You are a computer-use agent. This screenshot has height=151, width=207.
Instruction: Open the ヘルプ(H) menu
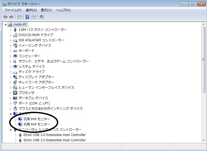[63, 10]
